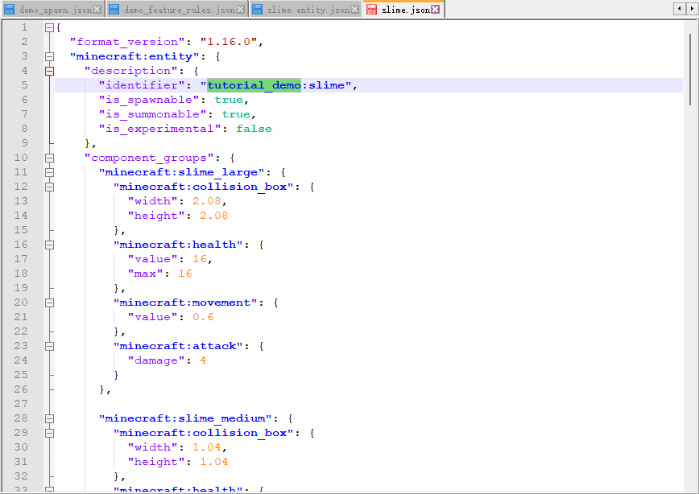Click the vertical scrollbar thumb
699x494 pixels.
(690, 69)
